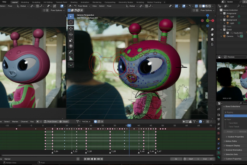Toggle camera view with the camera icon
This screenshot has height=165, width=247.
pyautogui.click(x=212, y=39)
